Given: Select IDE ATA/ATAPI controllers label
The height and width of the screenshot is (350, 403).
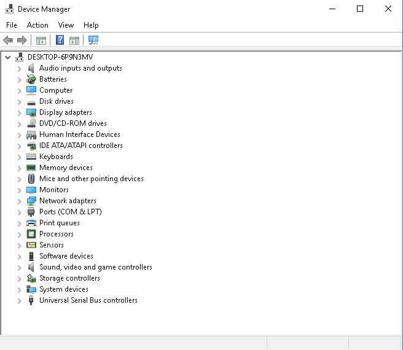Looking at the screenshot, I should [81, 146].
